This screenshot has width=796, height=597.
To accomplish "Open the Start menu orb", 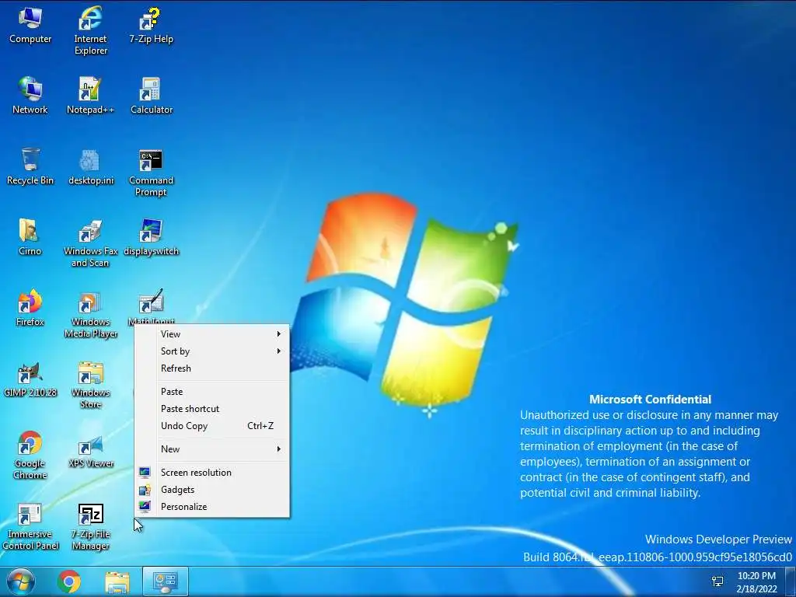I will point(21,581).
